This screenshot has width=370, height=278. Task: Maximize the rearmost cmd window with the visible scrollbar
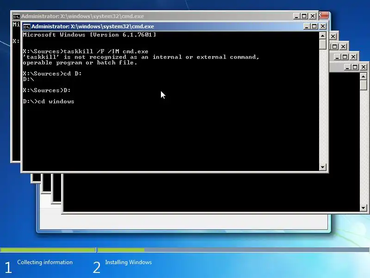[355, 67]
